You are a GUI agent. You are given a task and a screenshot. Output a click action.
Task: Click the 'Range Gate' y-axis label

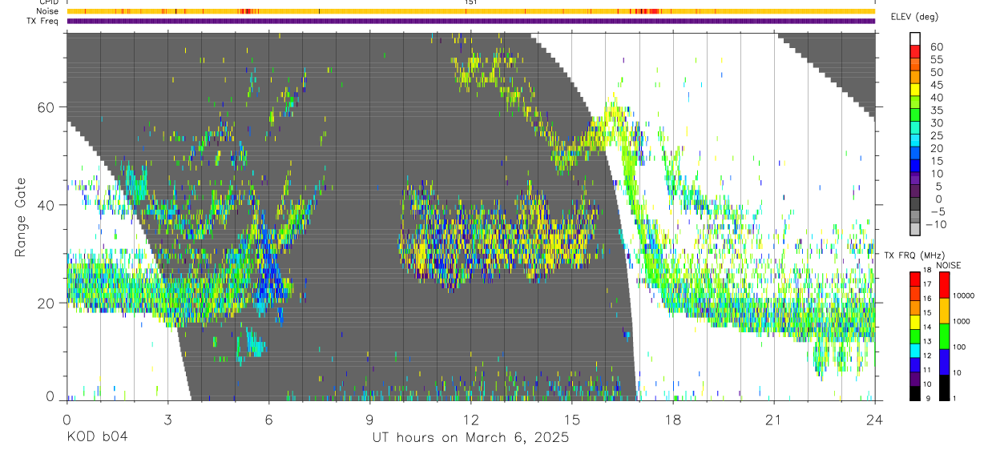[x=20, y=218]
